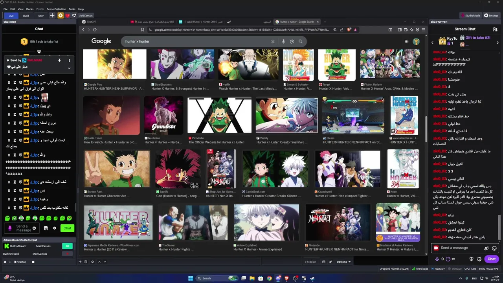Click the yellow gear toolbar icon
The width and height of the screenshot is (503, 283).
(x=60, y=16)
